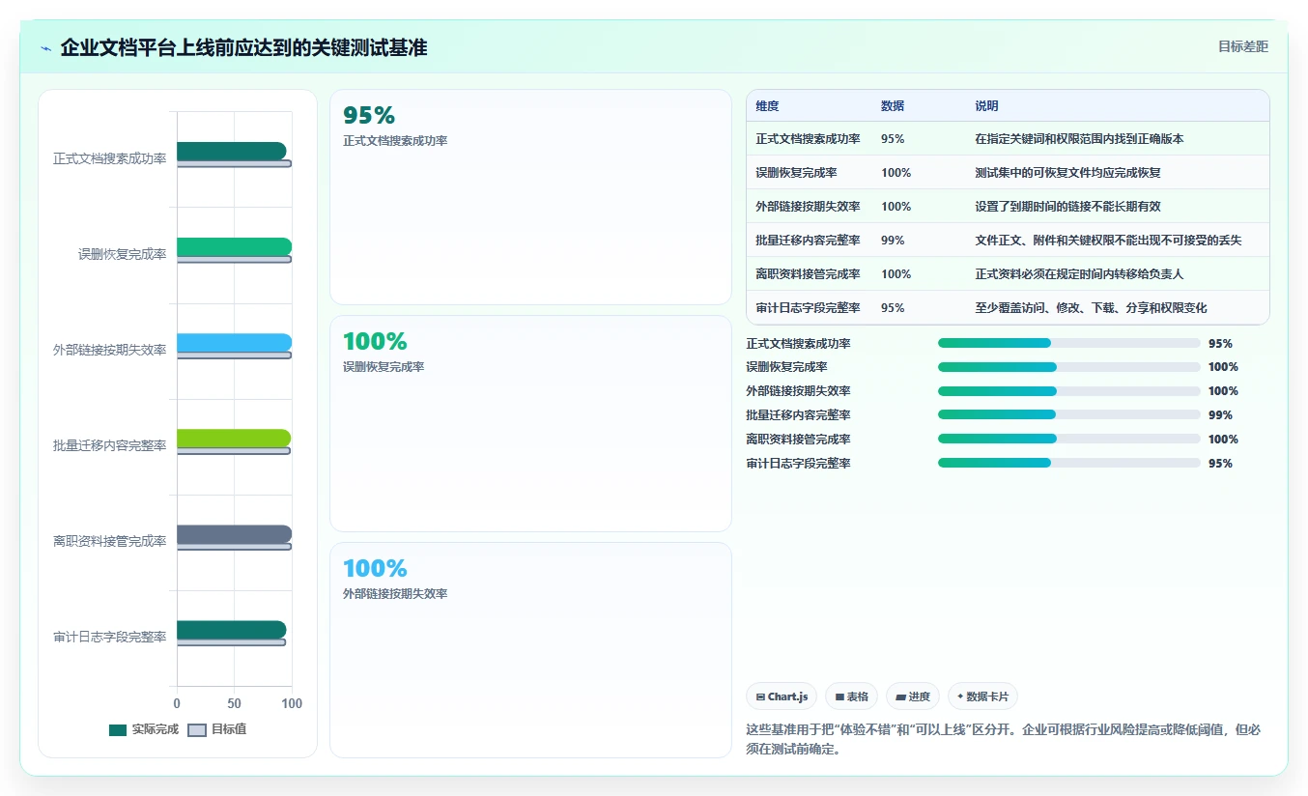
Task: Select table cell 正式文档搜索成功率
Action: click(808, 139)
